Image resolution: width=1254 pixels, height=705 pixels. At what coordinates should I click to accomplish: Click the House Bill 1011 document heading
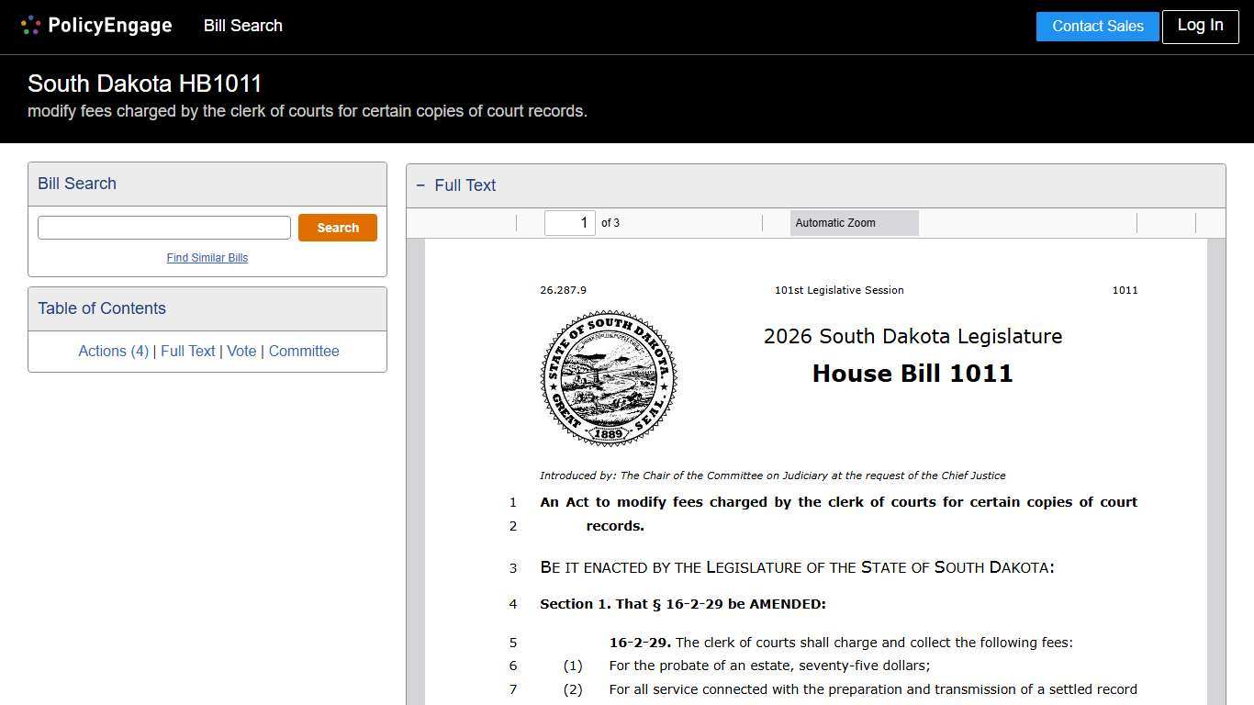point(913,374)
